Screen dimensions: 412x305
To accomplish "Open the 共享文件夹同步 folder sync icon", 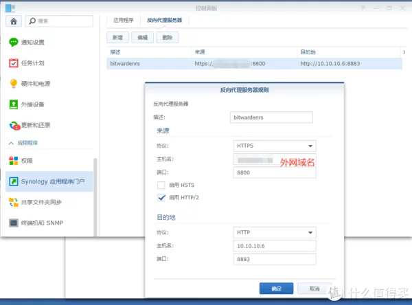I will point(14,202).
